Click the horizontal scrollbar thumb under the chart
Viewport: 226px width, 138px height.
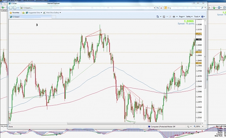(134, 123)
